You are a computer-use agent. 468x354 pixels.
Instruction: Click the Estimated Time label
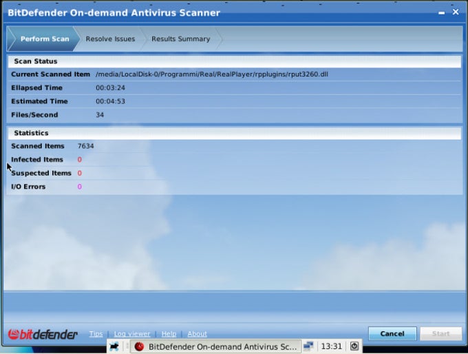click(x=39, y=101)
